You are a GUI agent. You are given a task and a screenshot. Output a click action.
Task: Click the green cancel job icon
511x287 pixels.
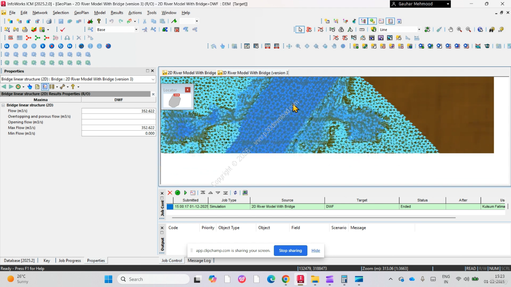click(x=178, y=193)
